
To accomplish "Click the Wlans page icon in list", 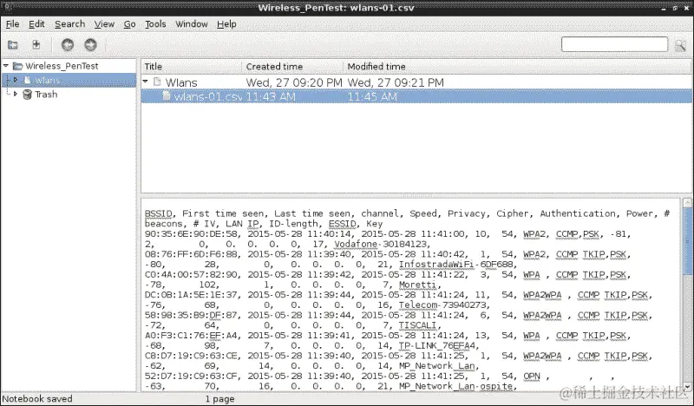I will (x=157, y=82).
